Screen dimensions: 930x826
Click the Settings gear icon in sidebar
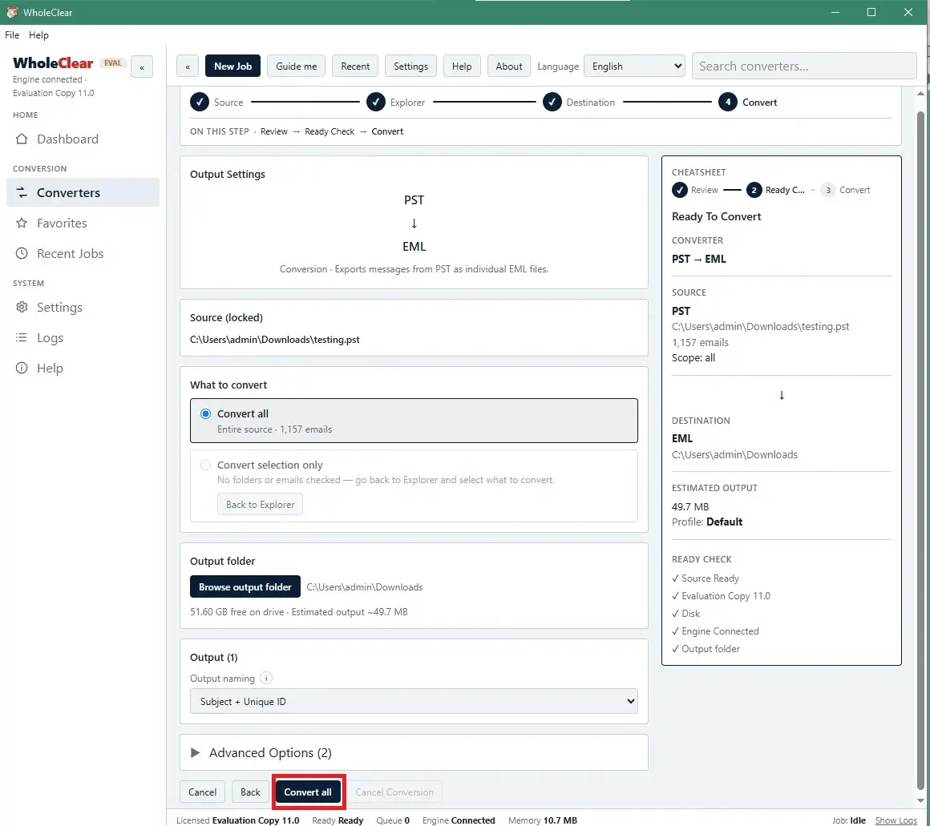click(22, 307)
